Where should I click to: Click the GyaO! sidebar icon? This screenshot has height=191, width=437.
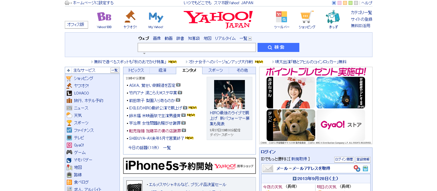point(69,145)
